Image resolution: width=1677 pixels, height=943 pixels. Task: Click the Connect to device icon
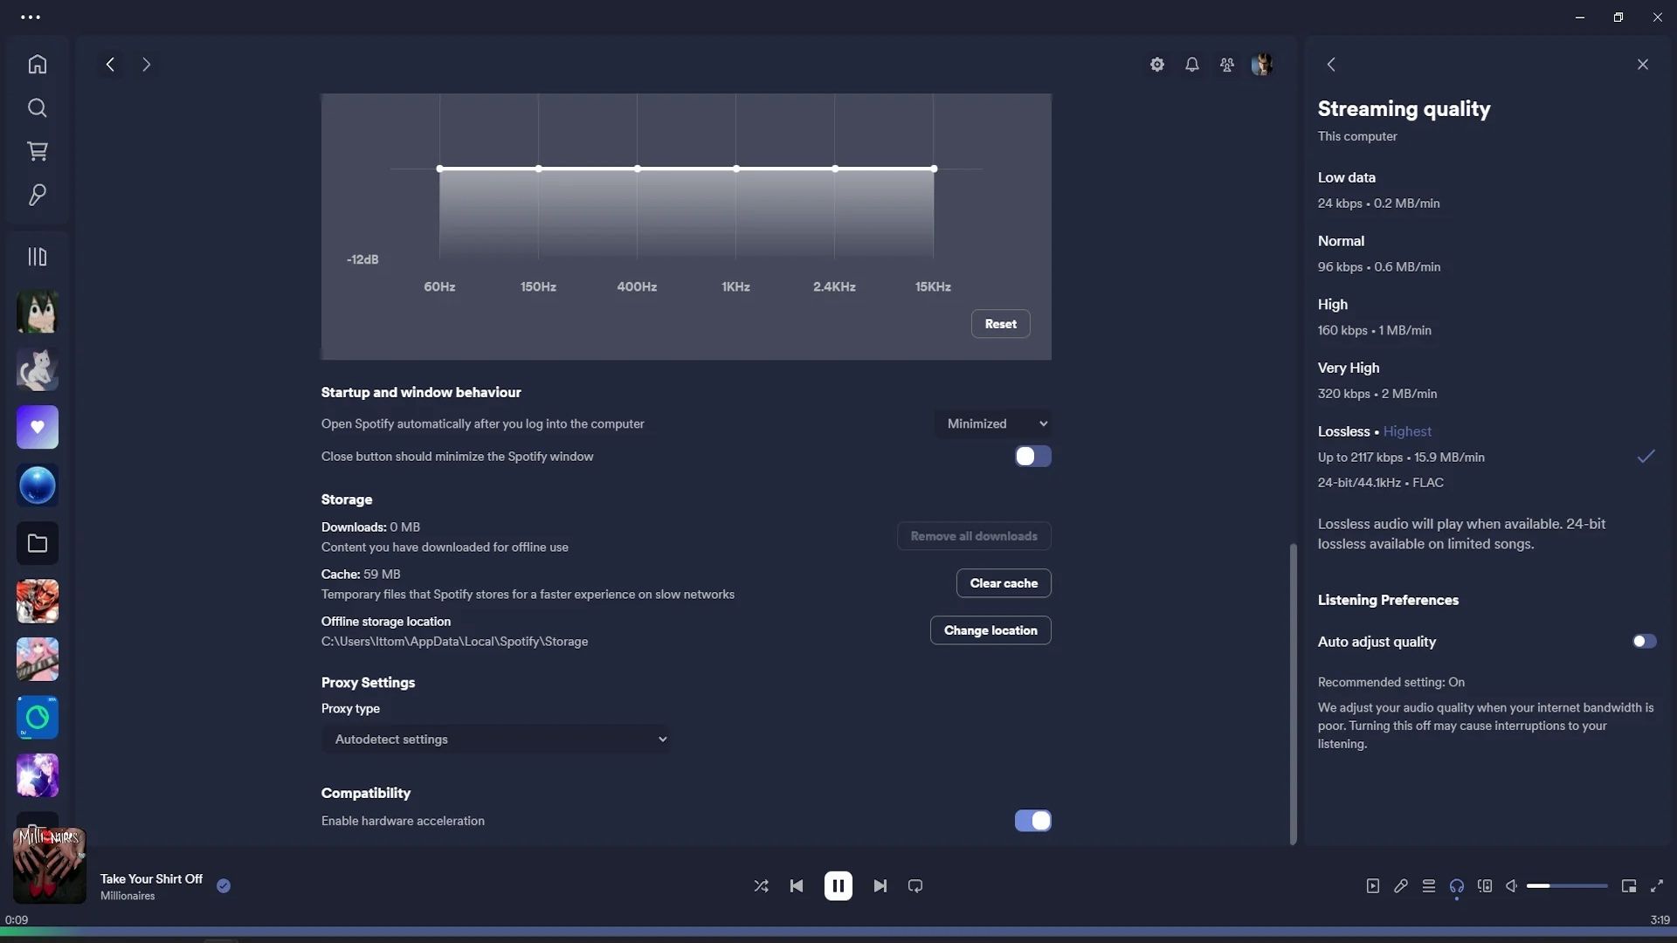point(1485,885)
